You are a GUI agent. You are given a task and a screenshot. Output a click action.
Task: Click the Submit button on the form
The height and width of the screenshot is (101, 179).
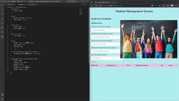(x=94, y=62)
